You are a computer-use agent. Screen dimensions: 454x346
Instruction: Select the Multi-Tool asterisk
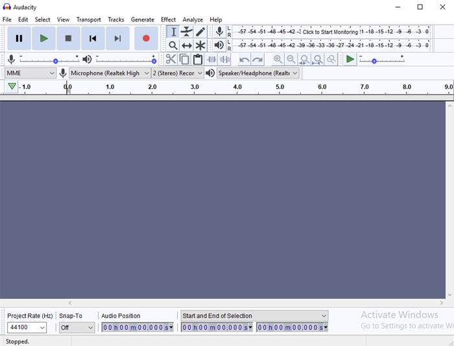[200, 45]
